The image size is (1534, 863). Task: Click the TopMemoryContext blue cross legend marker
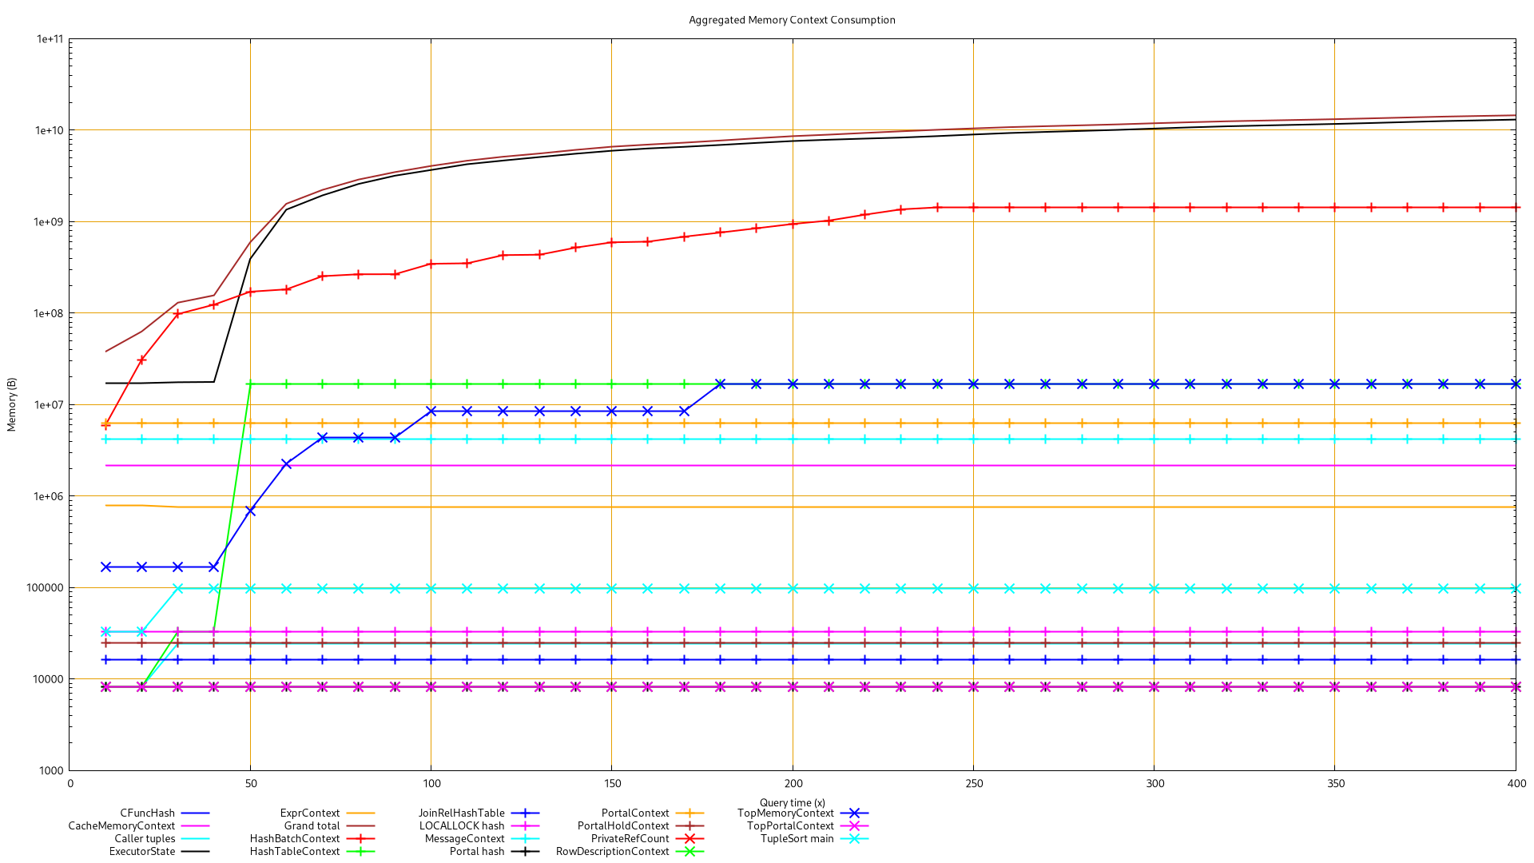[x=854, y=813]
